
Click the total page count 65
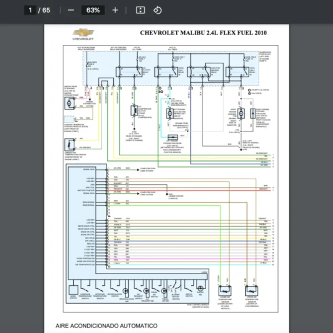(46, 10)
